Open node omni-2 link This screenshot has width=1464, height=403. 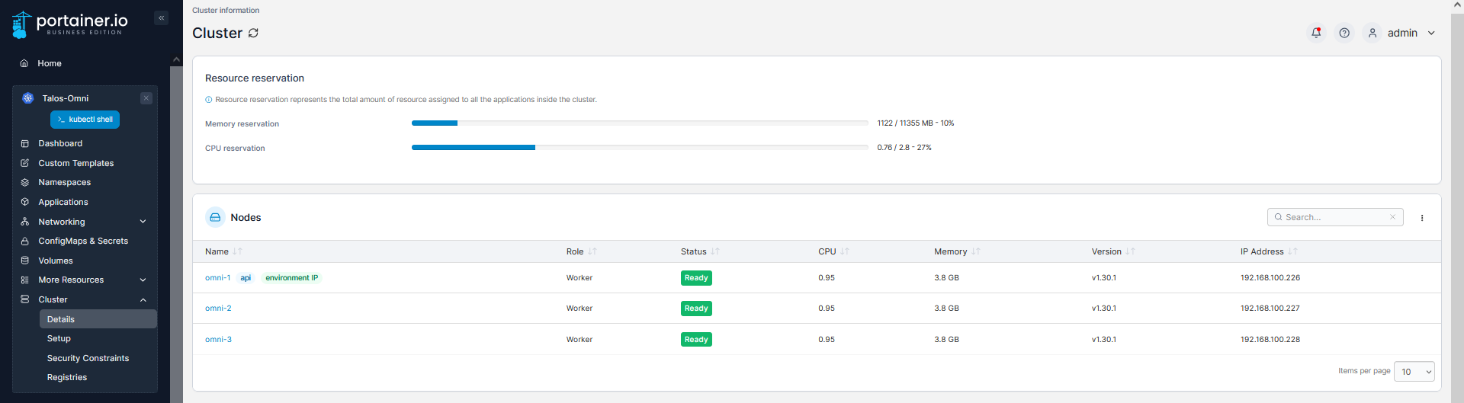click(x=218, y=309)
